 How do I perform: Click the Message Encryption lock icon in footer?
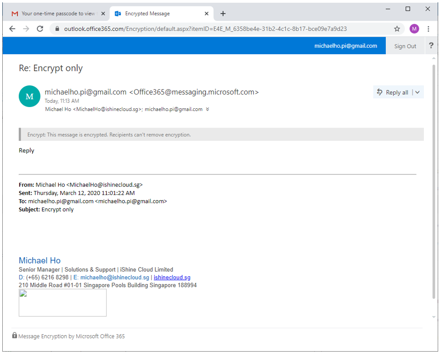(14, 336)
